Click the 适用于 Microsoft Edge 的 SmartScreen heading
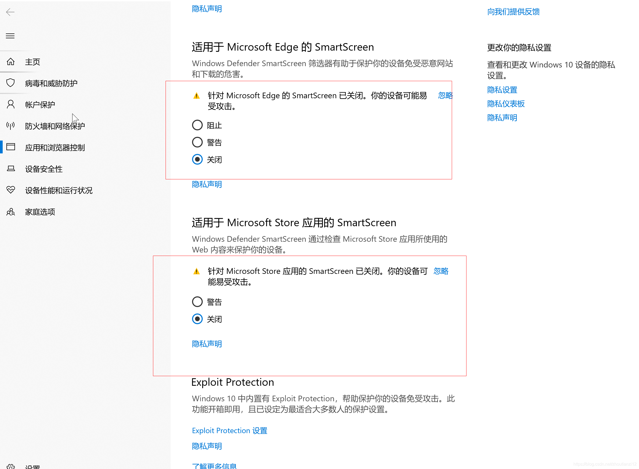Image resolution: width=639 pixels, height=469 pixels. click(x=283, y=47)
